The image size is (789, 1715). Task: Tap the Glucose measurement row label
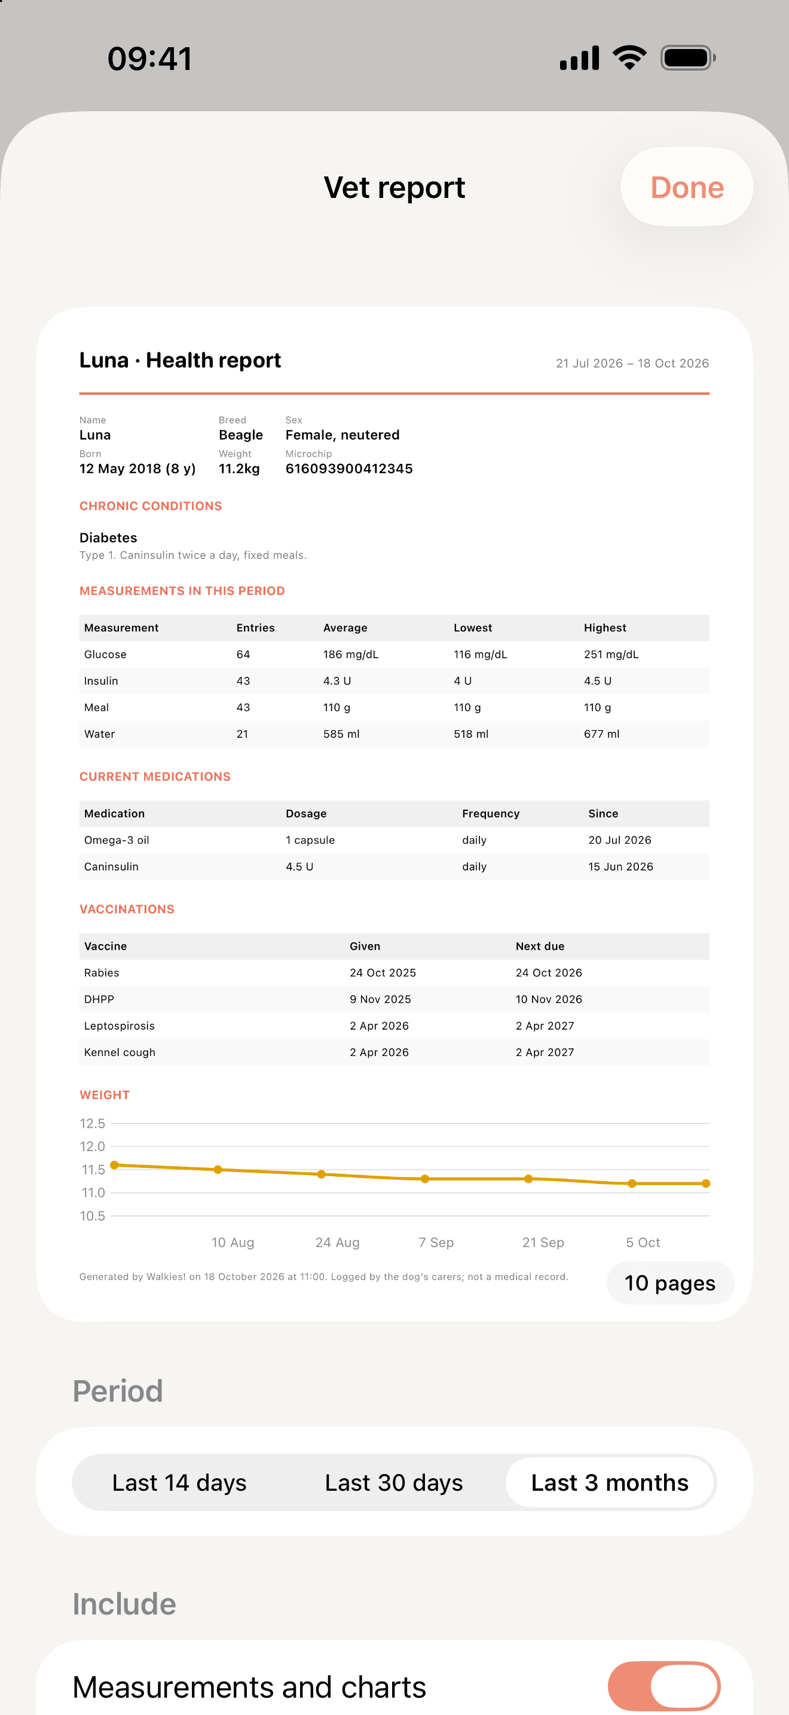point(105,654)
